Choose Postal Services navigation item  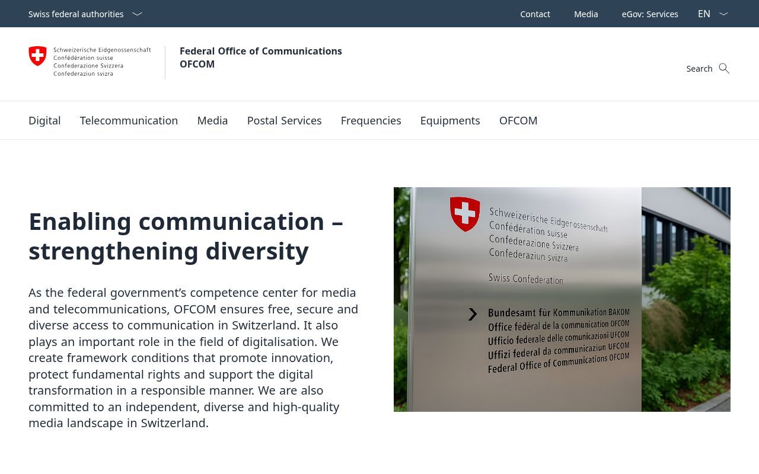coord(284,120)
